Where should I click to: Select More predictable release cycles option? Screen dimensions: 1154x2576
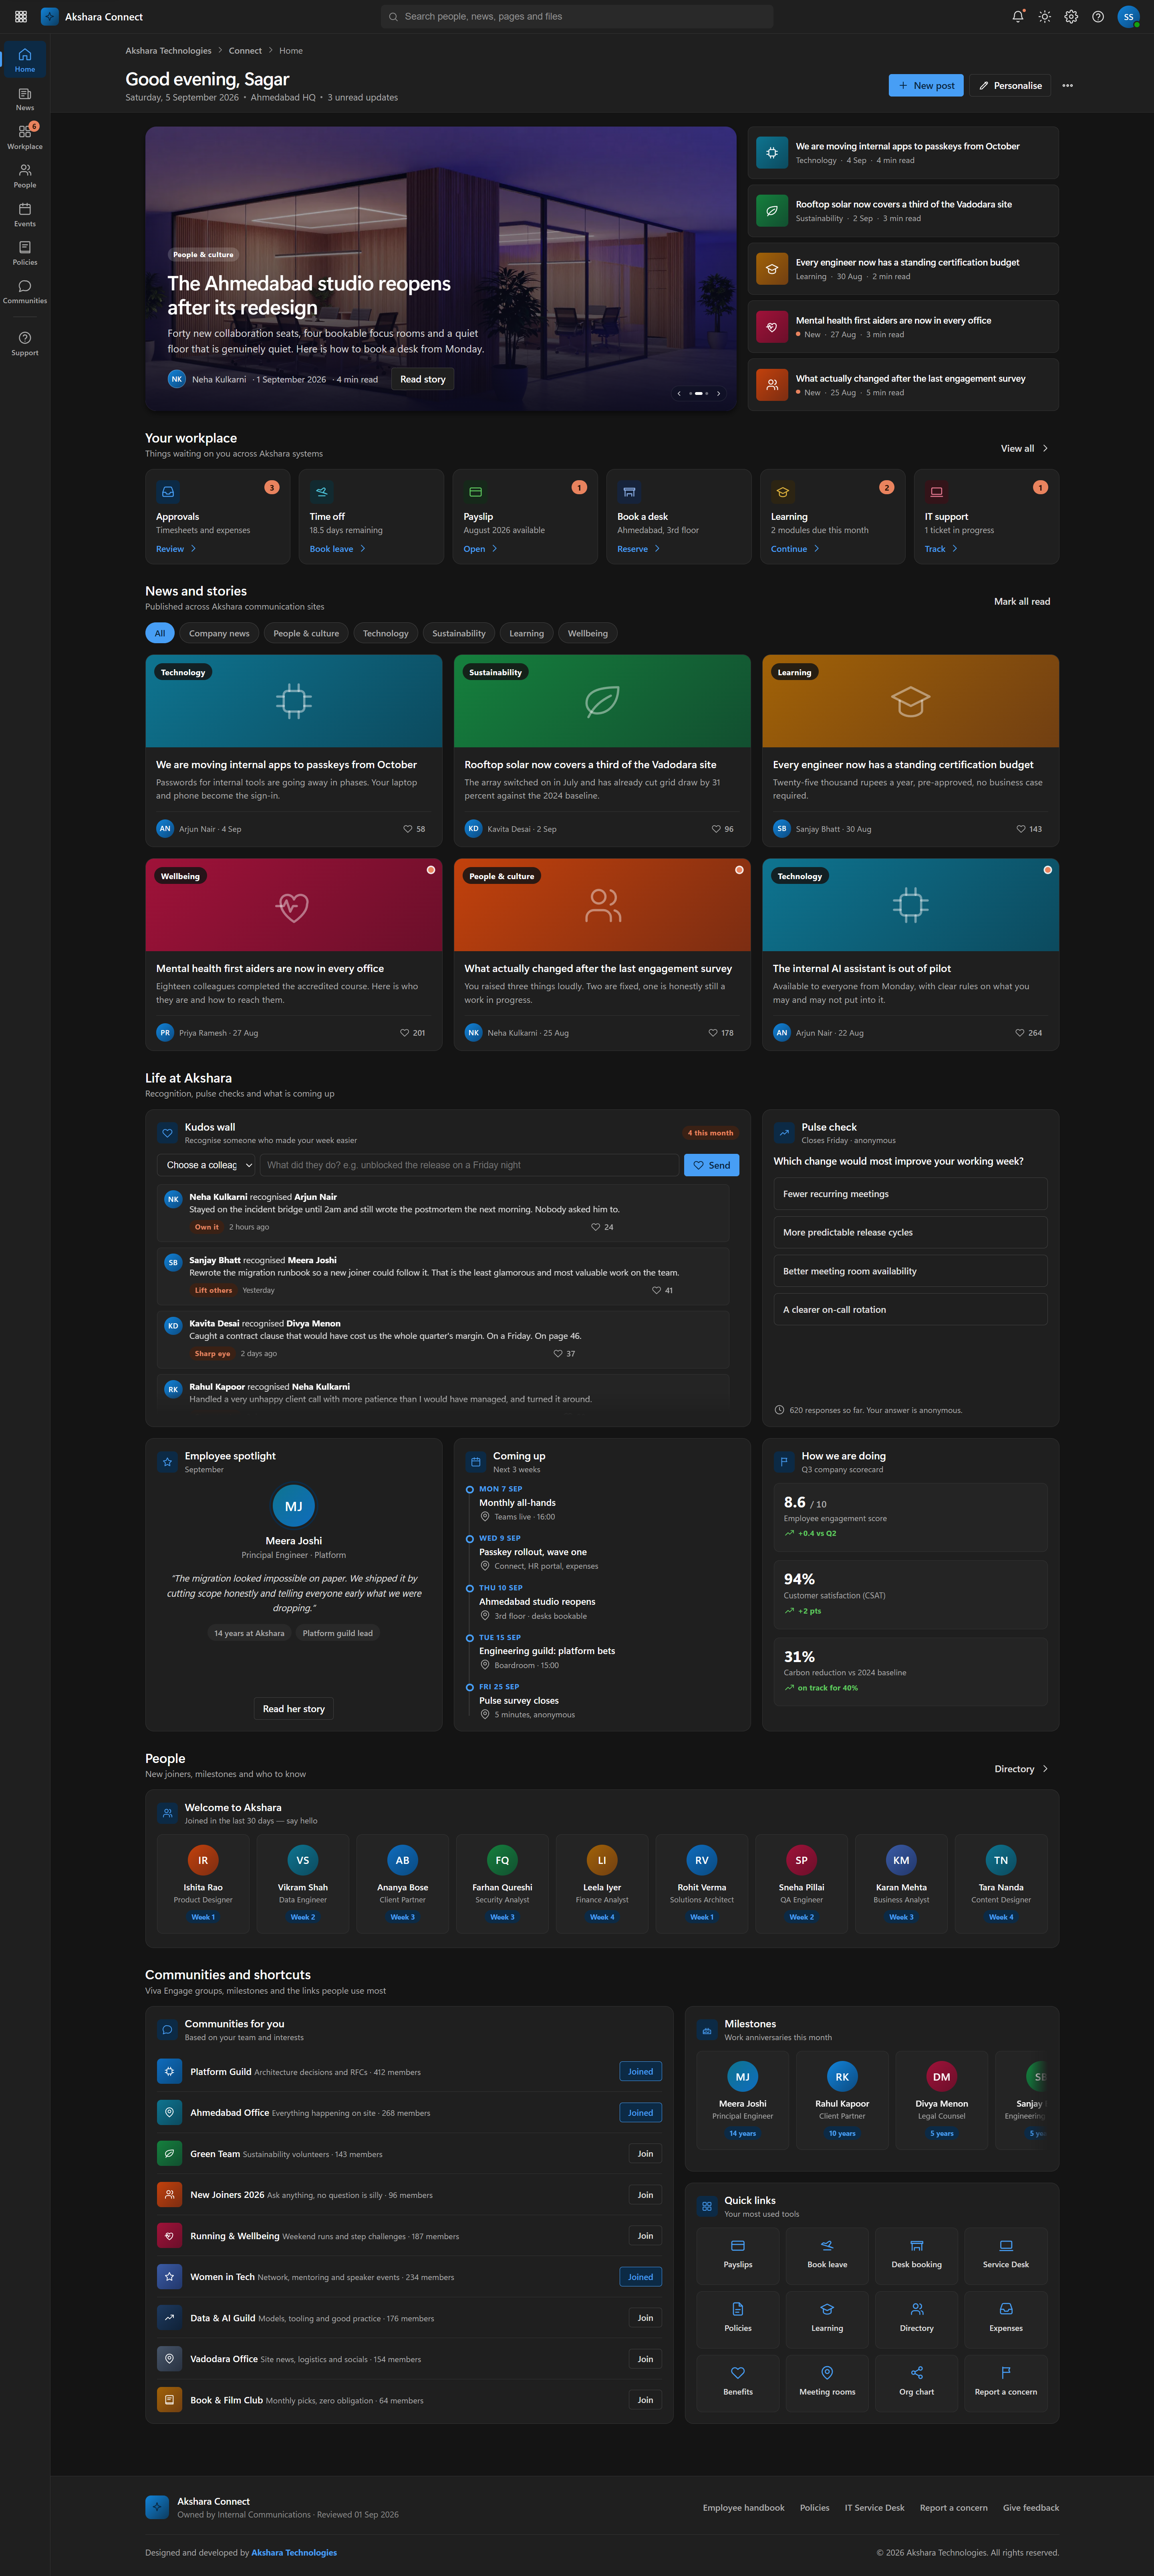[x=910, y=1232]
